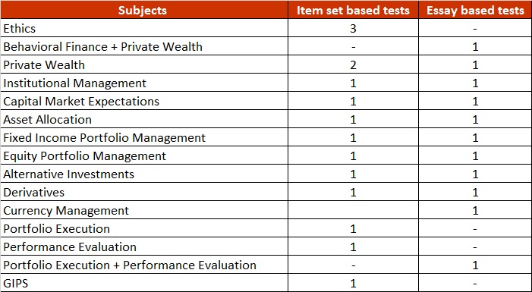Click Portfolio Execution + Performance Evaluation cell
532x292 pixels.
coord(144,265)
